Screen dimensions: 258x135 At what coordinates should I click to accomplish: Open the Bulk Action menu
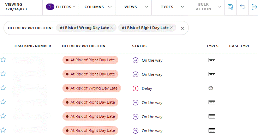(208, 7)
